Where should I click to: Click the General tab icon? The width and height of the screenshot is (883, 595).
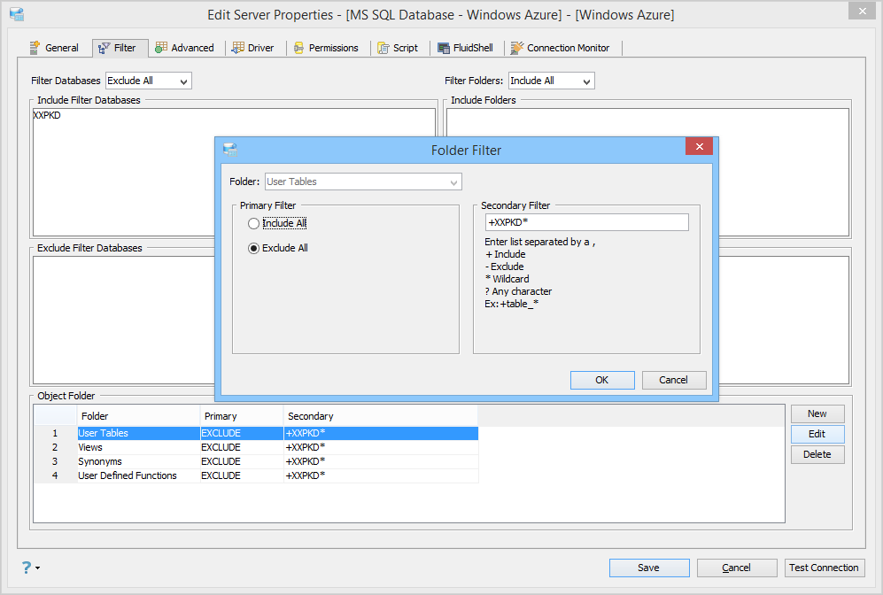click(x=35, y=48)
